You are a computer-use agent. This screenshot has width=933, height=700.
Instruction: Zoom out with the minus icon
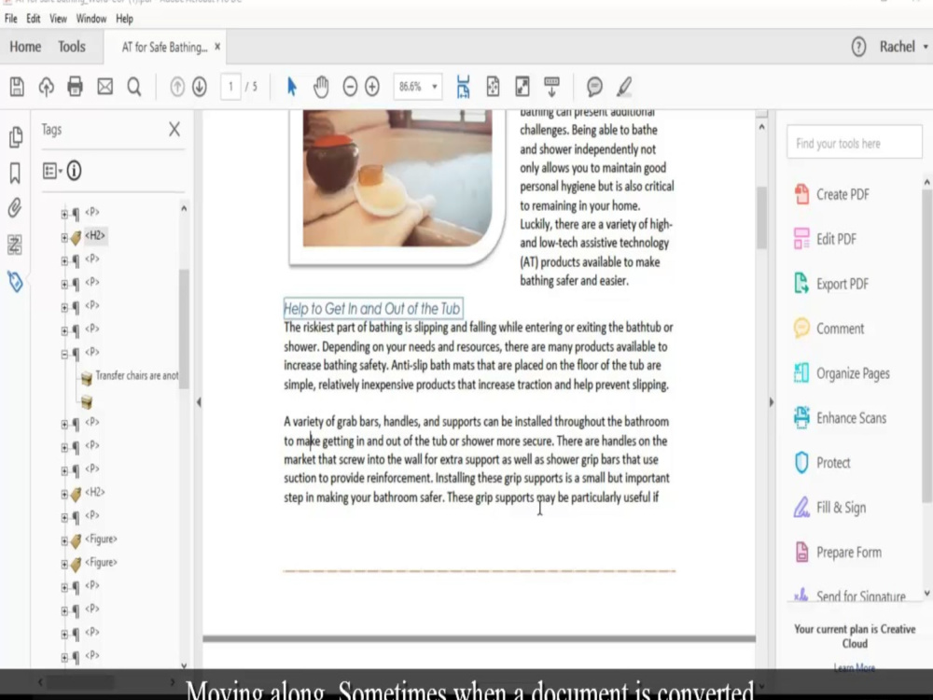(351, 87)
